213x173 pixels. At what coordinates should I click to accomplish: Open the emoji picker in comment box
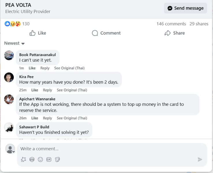click(40, 159)
